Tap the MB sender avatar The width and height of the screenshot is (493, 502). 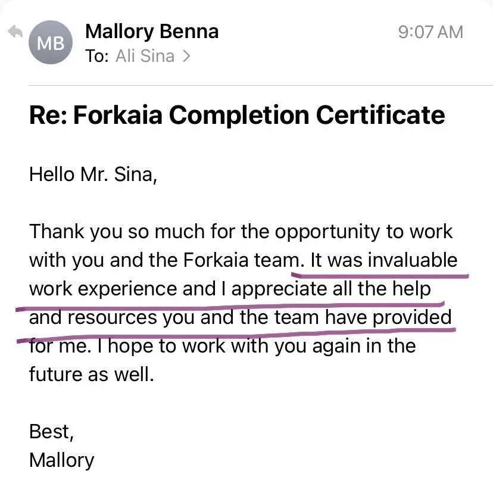coord(51,42)
